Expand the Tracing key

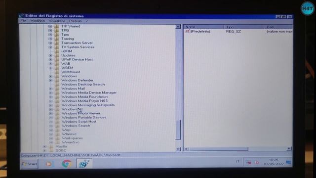pyautogui.click(x=50, y=39)
